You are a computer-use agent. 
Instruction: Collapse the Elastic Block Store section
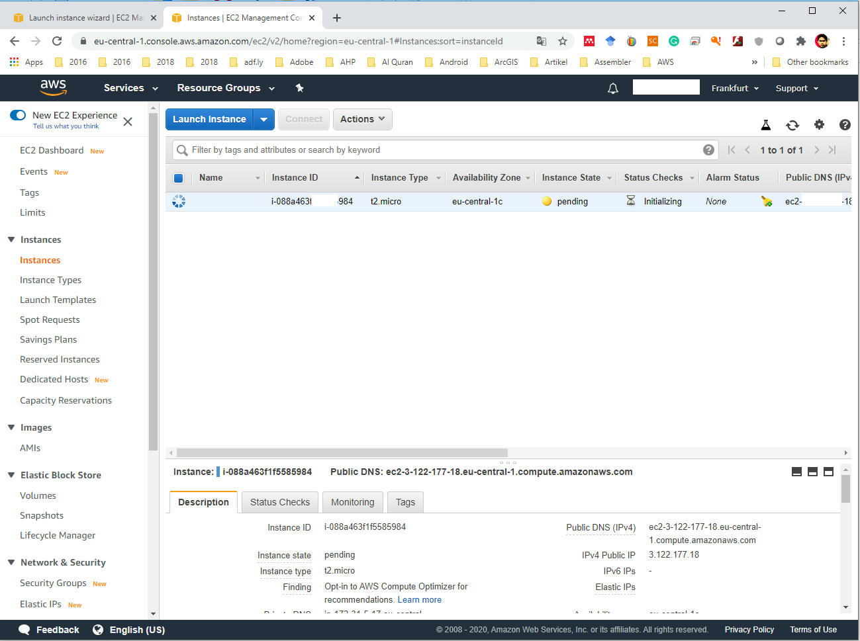pyautogui.click(x=11, y=475)
